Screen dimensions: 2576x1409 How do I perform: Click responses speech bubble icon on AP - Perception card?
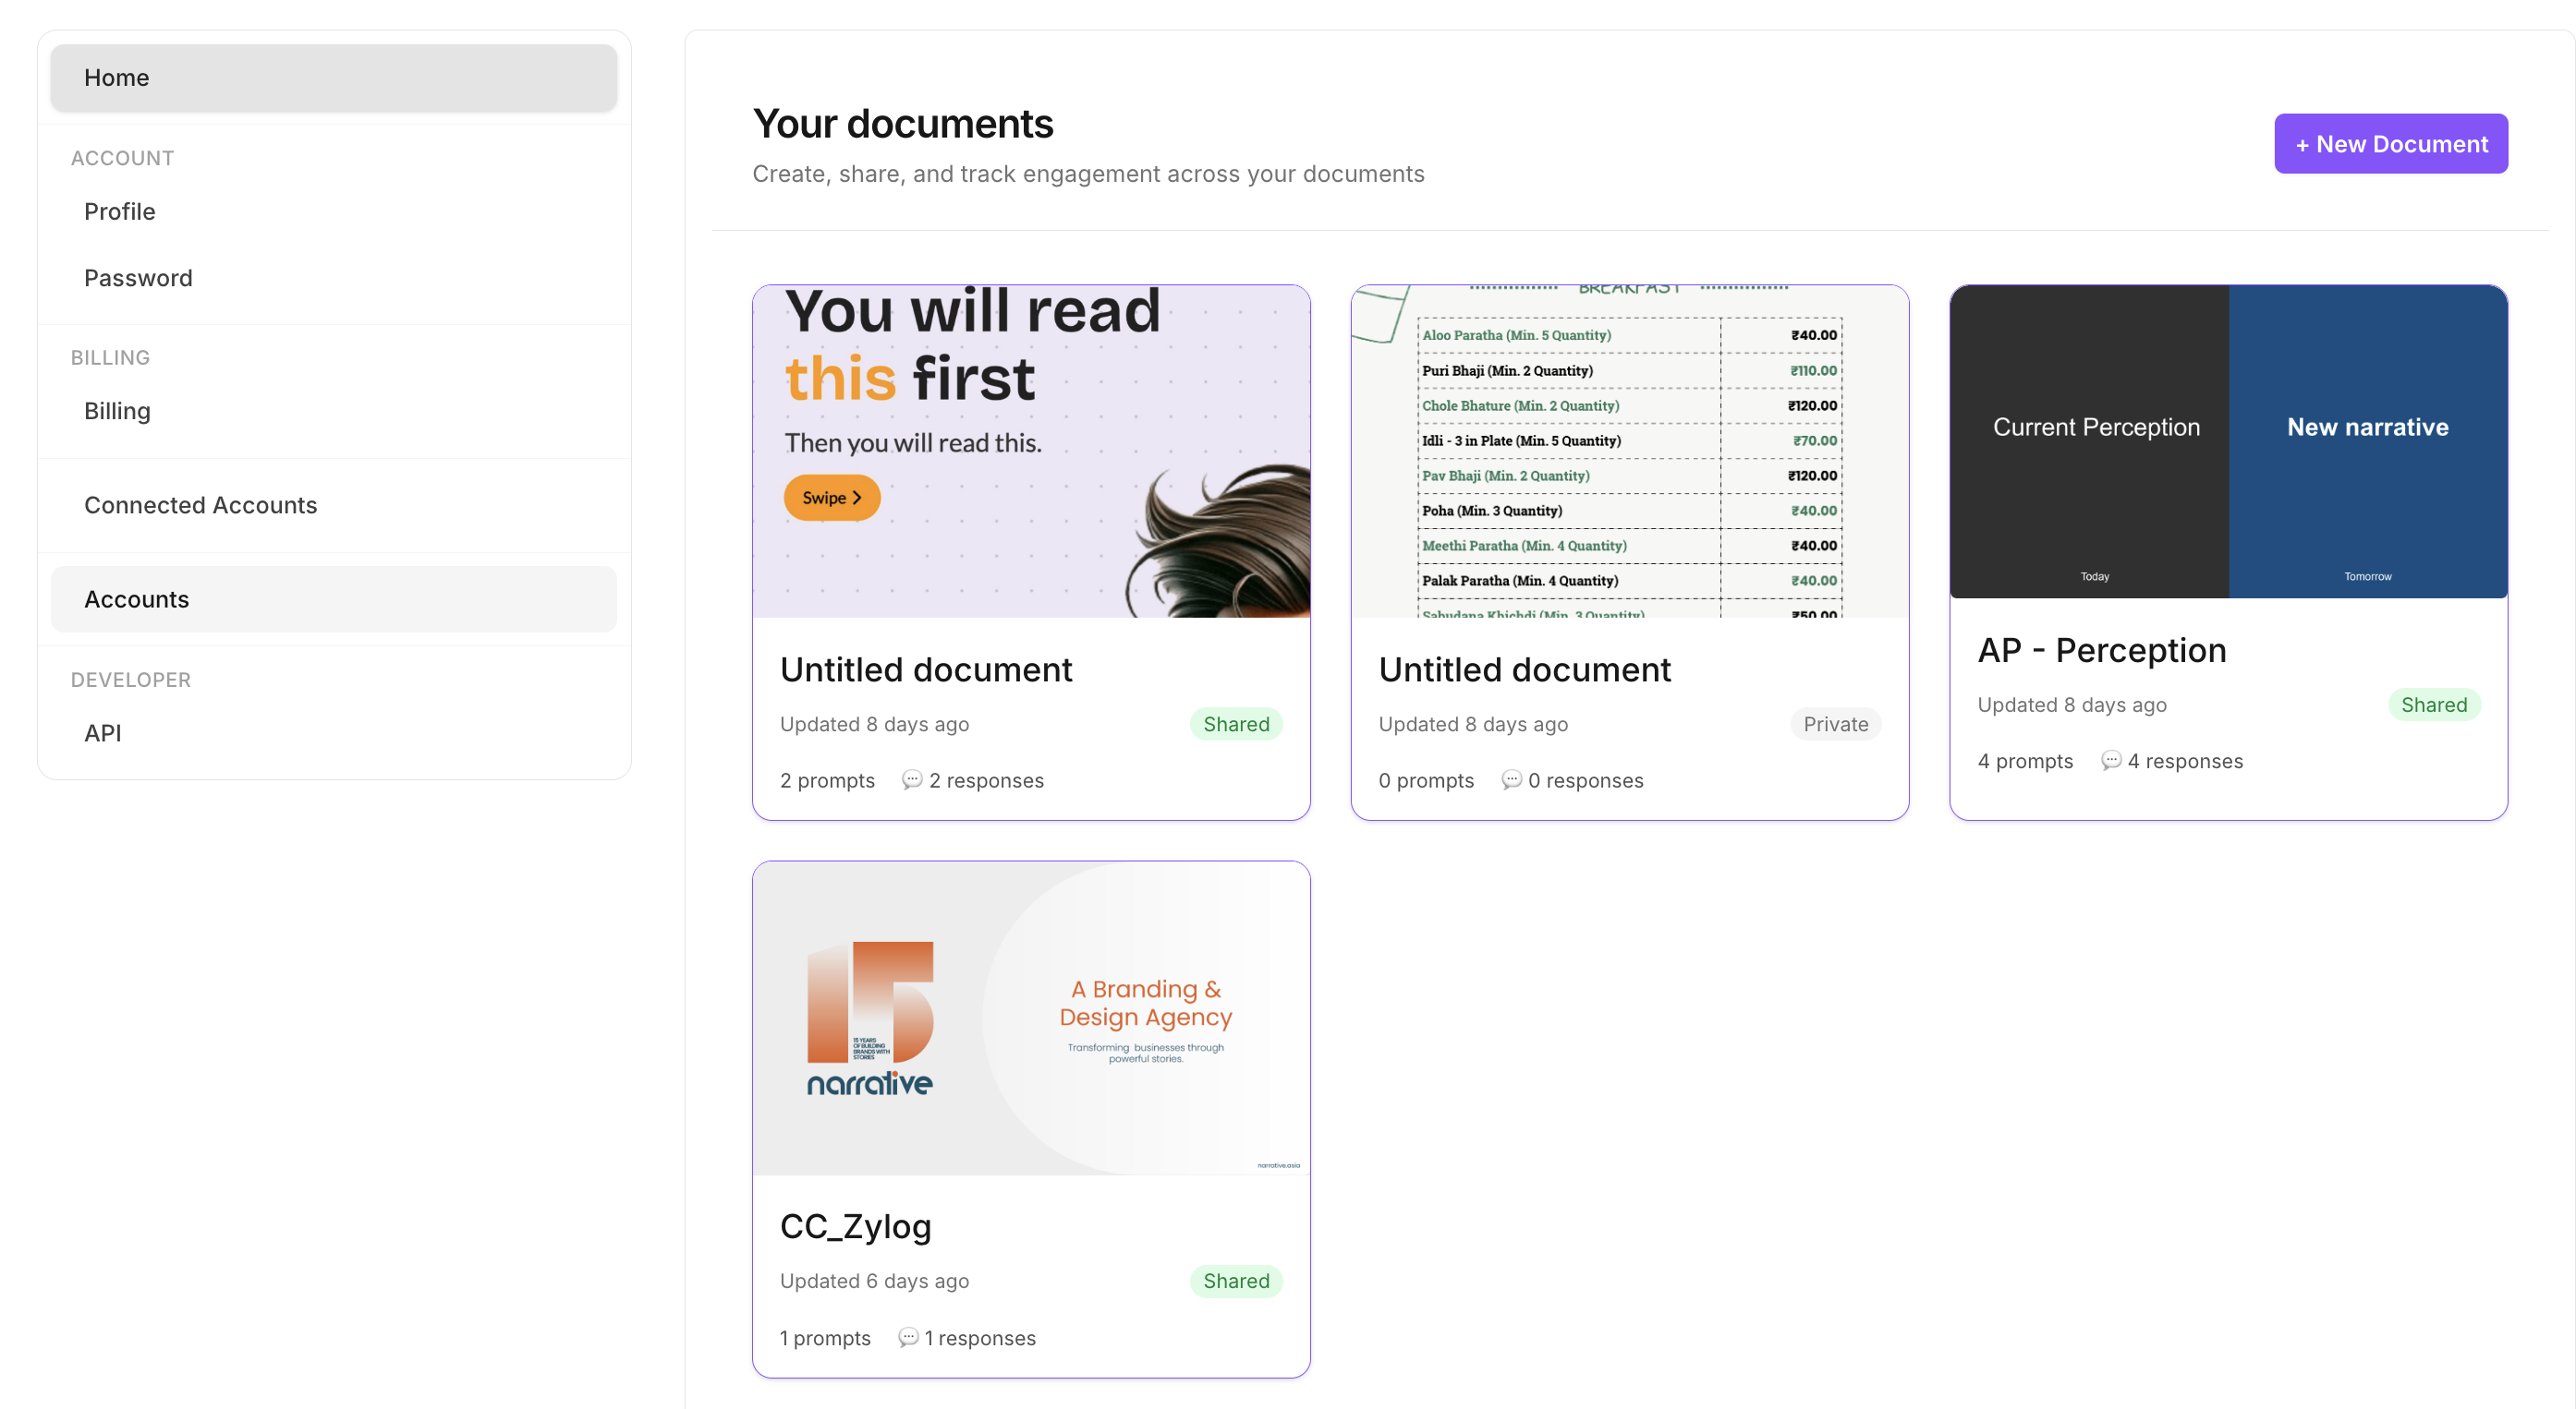[x=2110, y=761]
